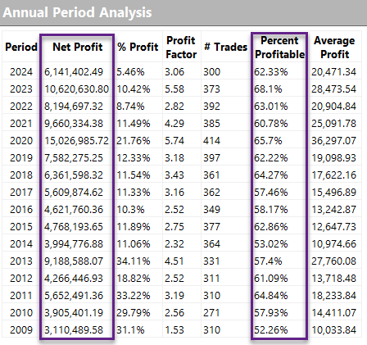Screen dimensions: 367x345
Task: Click the % Profit column header
Action: [x=138, y=47]
